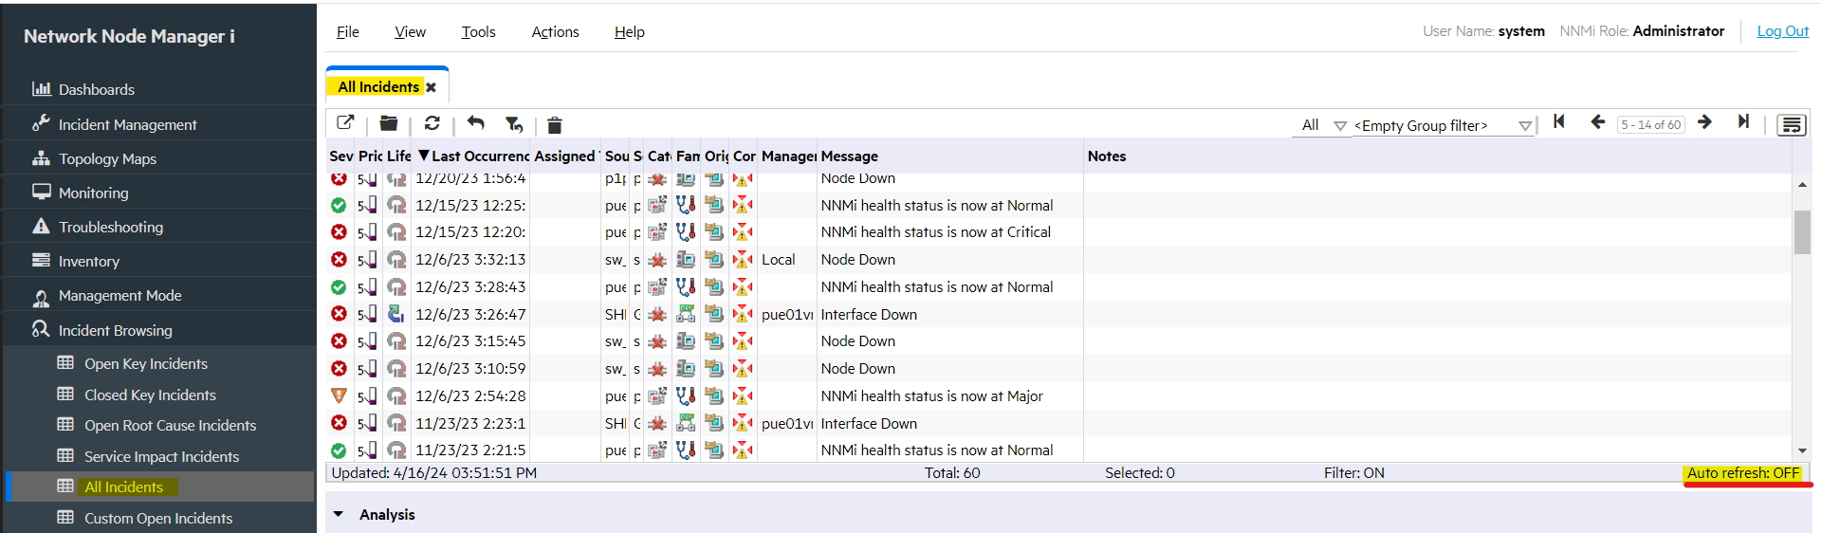Click the Refresh icon in the incidents toolbar
The height and width of the screenshot is (533, 1821).
[432, 123]
